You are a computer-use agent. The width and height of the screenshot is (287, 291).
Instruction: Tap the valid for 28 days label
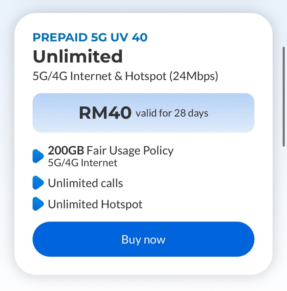[x=172, y=113]
